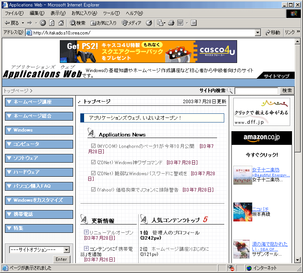Expand the パソコン購入FAQ sidebar menu
The height and width of the screenshot is (273, 303).
(39, 186)
